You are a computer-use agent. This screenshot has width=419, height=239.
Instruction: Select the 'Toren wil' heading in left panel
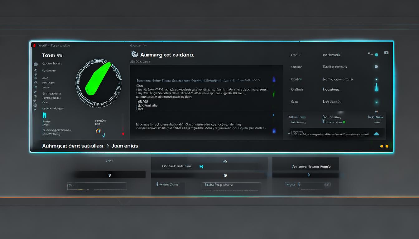[53, 55]
